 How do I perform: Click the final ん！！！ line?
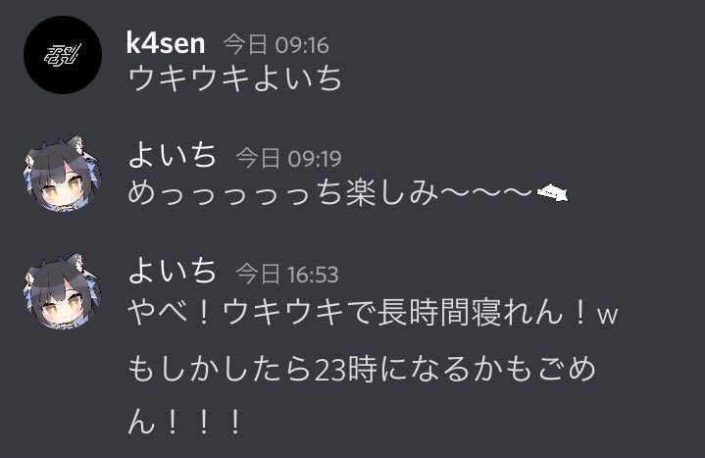point(185,423)
